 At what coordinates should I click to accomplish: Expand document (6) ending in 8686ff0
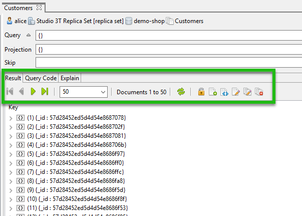point(11,163)
